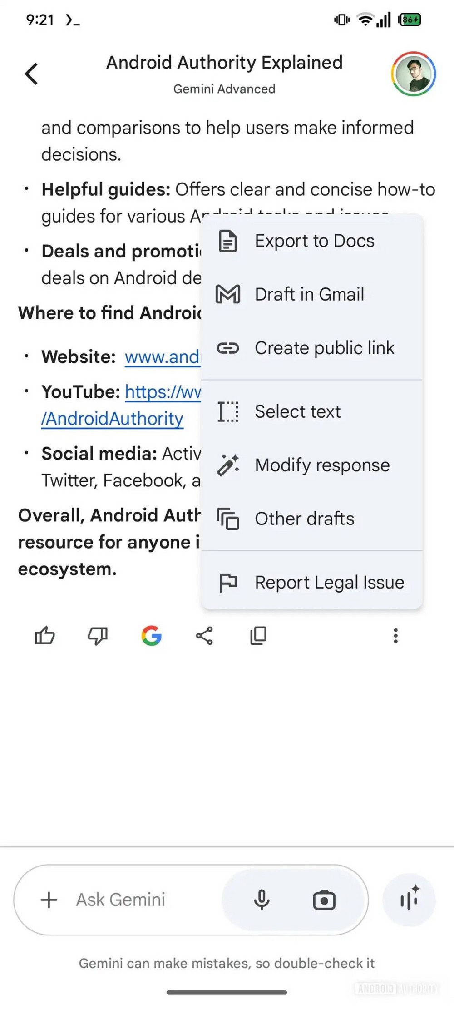Tap the back arrow
Image resolution: width=454 pixels, height=1009 pixels.
pos(31,74)
